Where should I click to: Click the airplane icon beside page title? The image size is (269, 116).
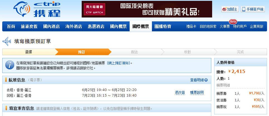(x=7, y=41)
